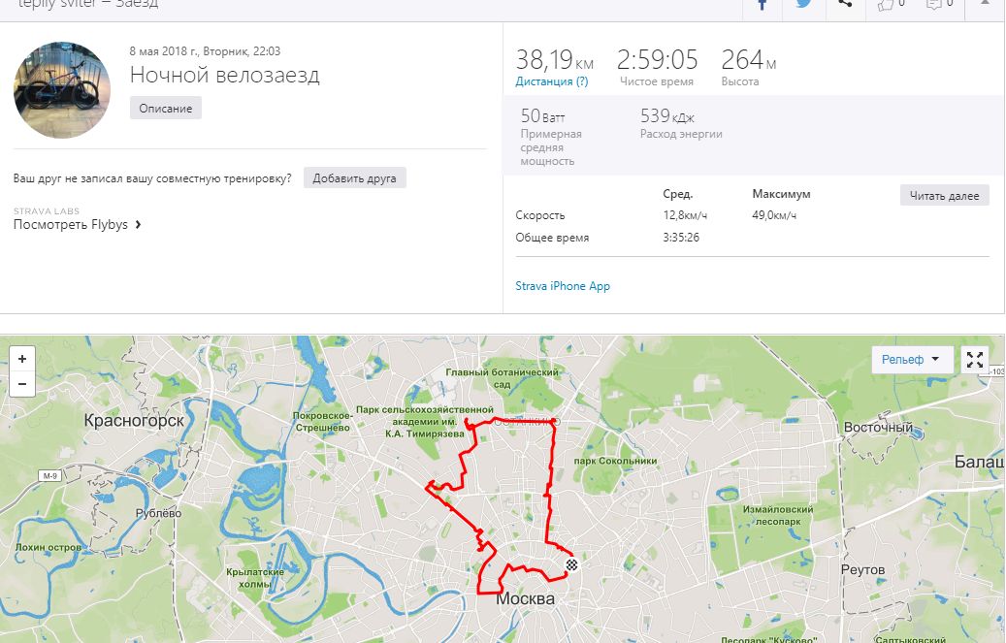Open the Рельеф map style dropdown

(910, 360)
